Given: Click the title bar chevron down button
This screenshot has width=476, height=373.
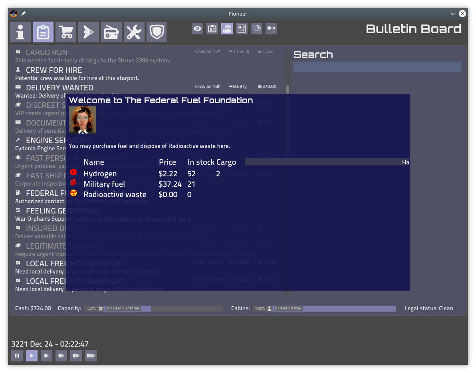Looking at the screenshot, I should click(x=452, y=14).
